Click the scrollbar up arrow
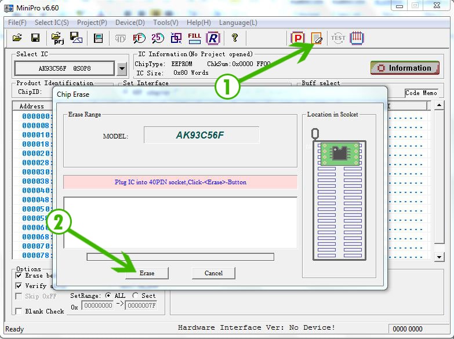The width and height of the screenshot is (454, 339). click(x=440, y=105)
